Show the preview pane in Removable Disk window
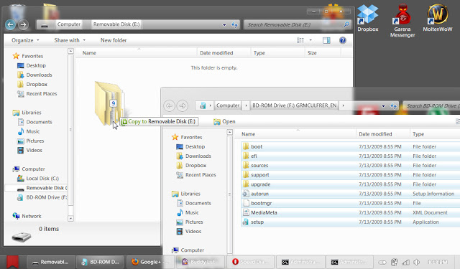 (x=326, y=40)
